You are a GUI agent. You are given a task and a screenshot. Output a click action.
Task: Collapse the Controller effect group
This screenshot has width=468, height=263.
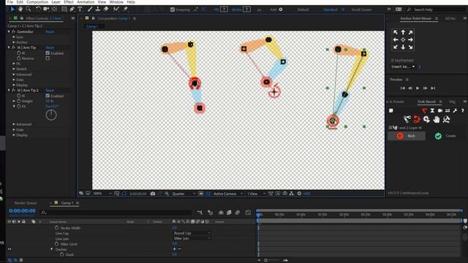[9, 31]
